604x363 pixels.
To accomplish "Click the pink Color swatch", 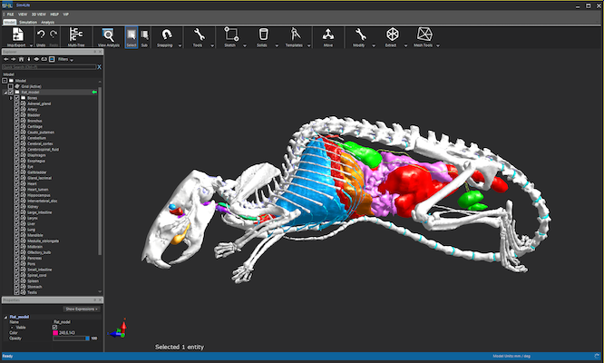I will click(58, 332).
